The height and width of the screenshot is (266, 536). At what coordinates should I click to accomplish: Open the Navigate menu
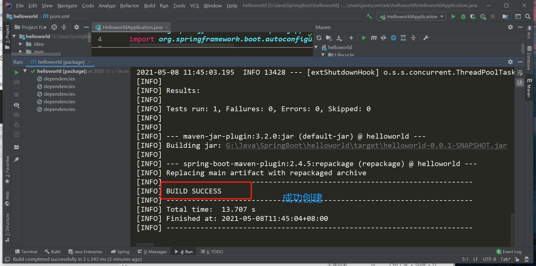tap(67, 5)
